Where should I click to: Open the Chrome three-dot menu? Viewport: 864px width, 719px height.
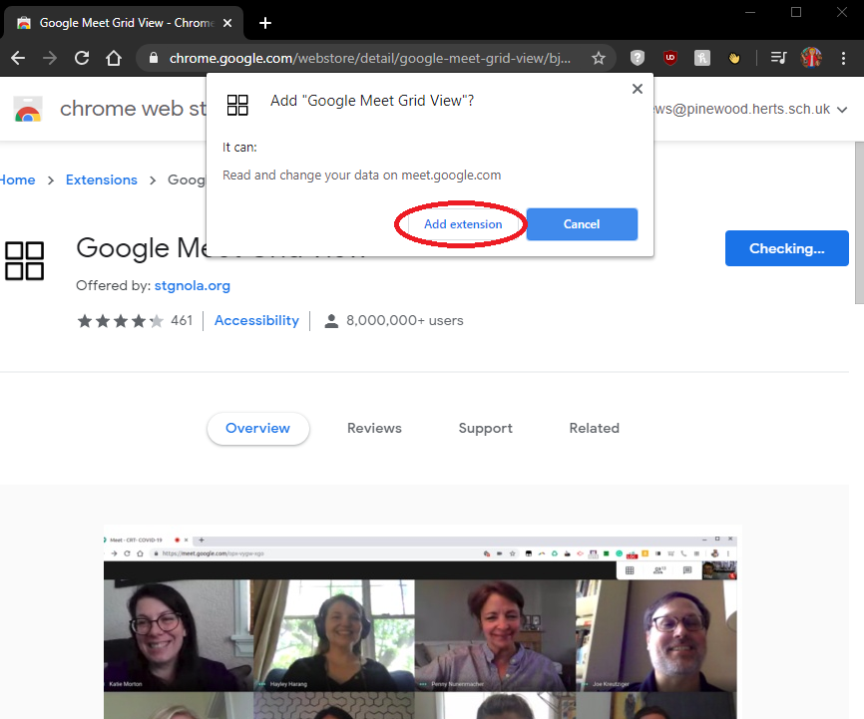click(x=844, y=58)
